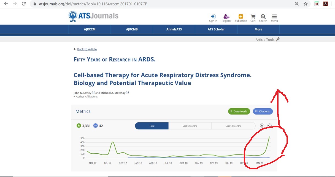
Task: Open the Adobe Acrobat PDF extension icon
Action: click(x=325, y=4)
